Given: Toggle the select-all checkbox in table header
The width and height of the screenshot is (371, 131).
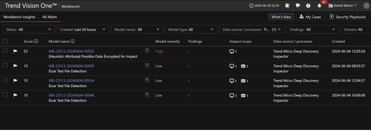Looking at the screenshot, I should point(5,41).
